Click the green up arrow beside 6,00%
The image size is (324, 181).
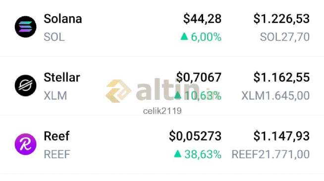click(x=184, y=37)
